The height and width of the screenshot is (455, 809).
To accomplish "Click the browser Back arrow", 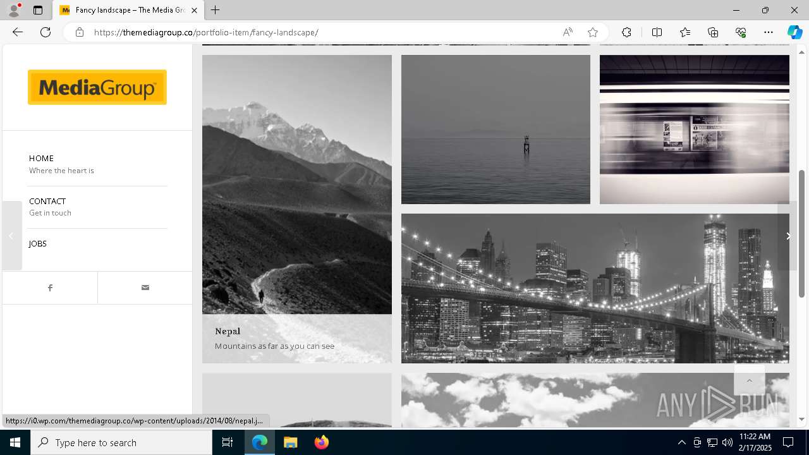I will (18, 32).
